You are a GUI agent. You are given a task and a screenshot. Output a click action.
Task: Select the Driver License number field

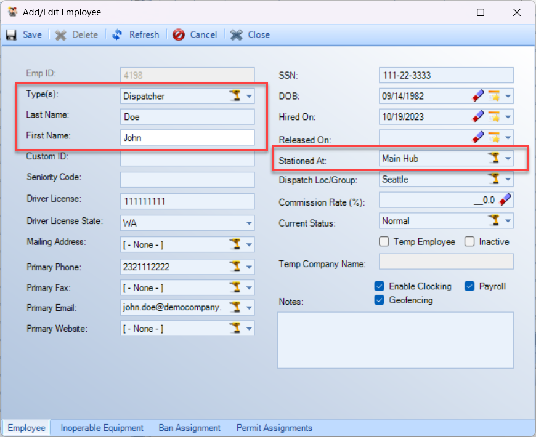point(187,201)
